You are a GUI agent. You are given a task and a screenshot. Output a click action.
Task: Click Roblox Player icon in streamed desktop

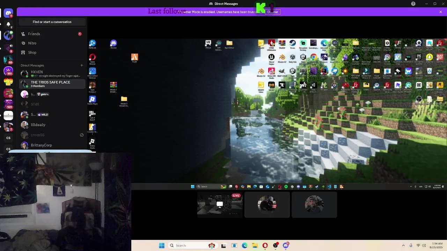click(x=92, y=100)
